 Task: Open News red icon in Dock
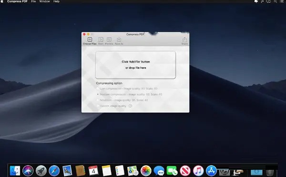coord(185,171)
